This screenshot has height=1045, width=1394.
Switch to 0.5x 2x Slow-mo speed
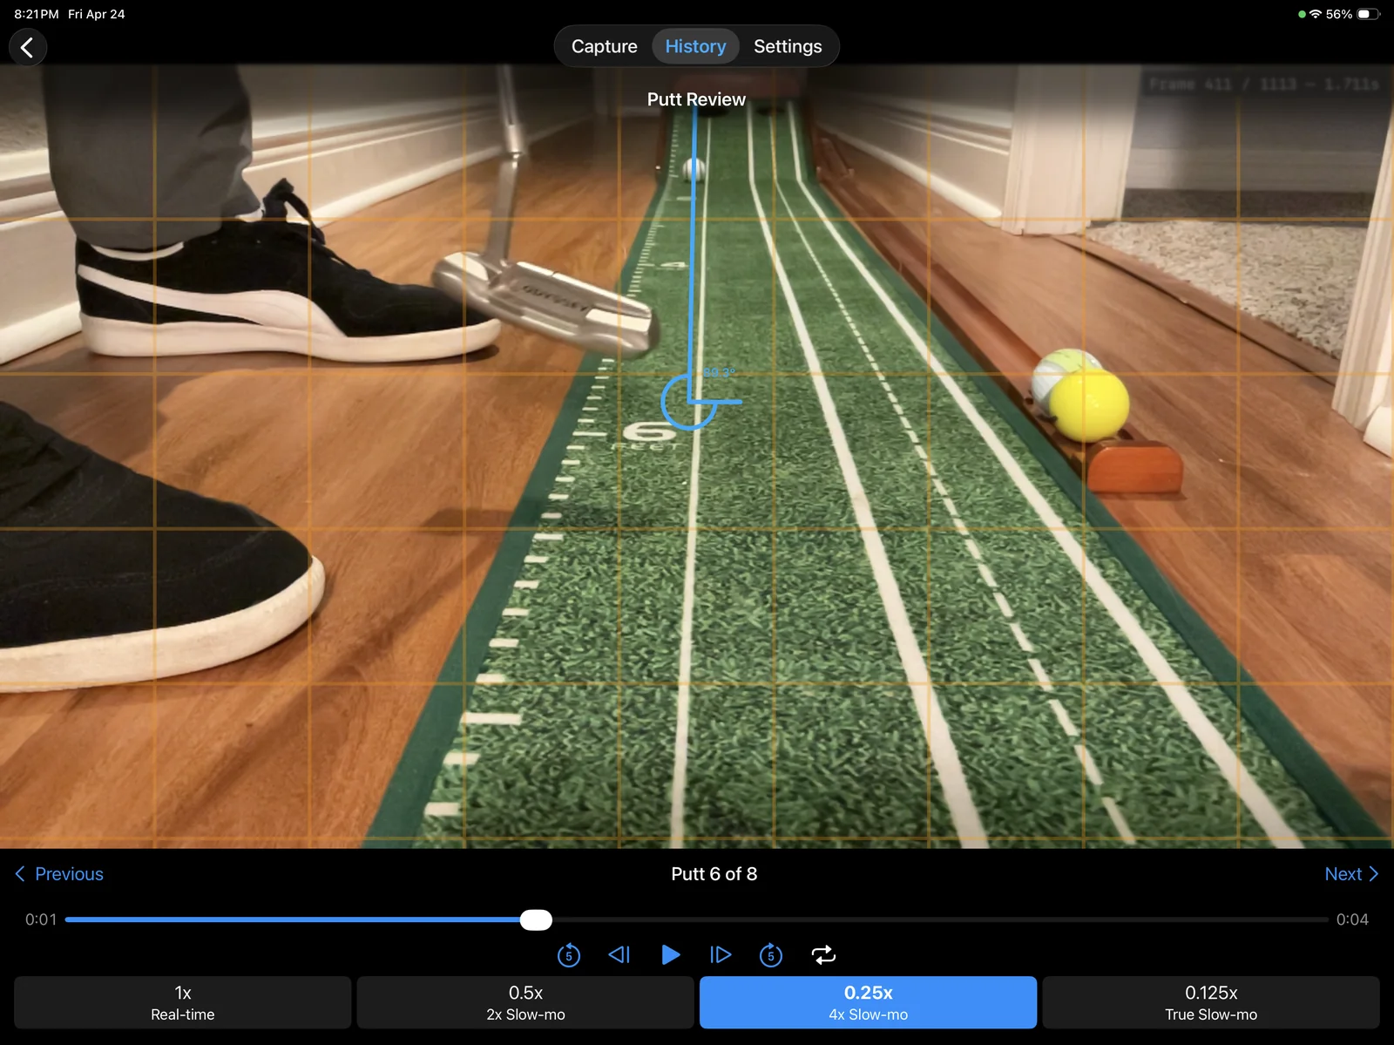525,1001
